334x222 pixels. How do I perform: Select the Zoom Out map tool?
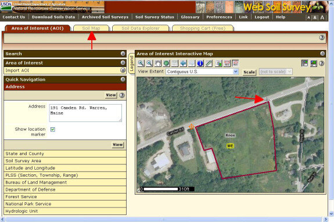tap(149, 63)
